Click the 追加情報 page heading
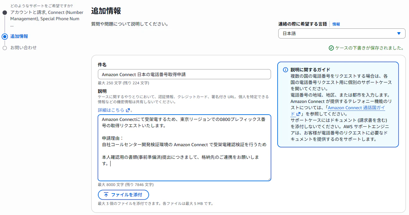Screen dimensions: 409x215 (106, 11)
